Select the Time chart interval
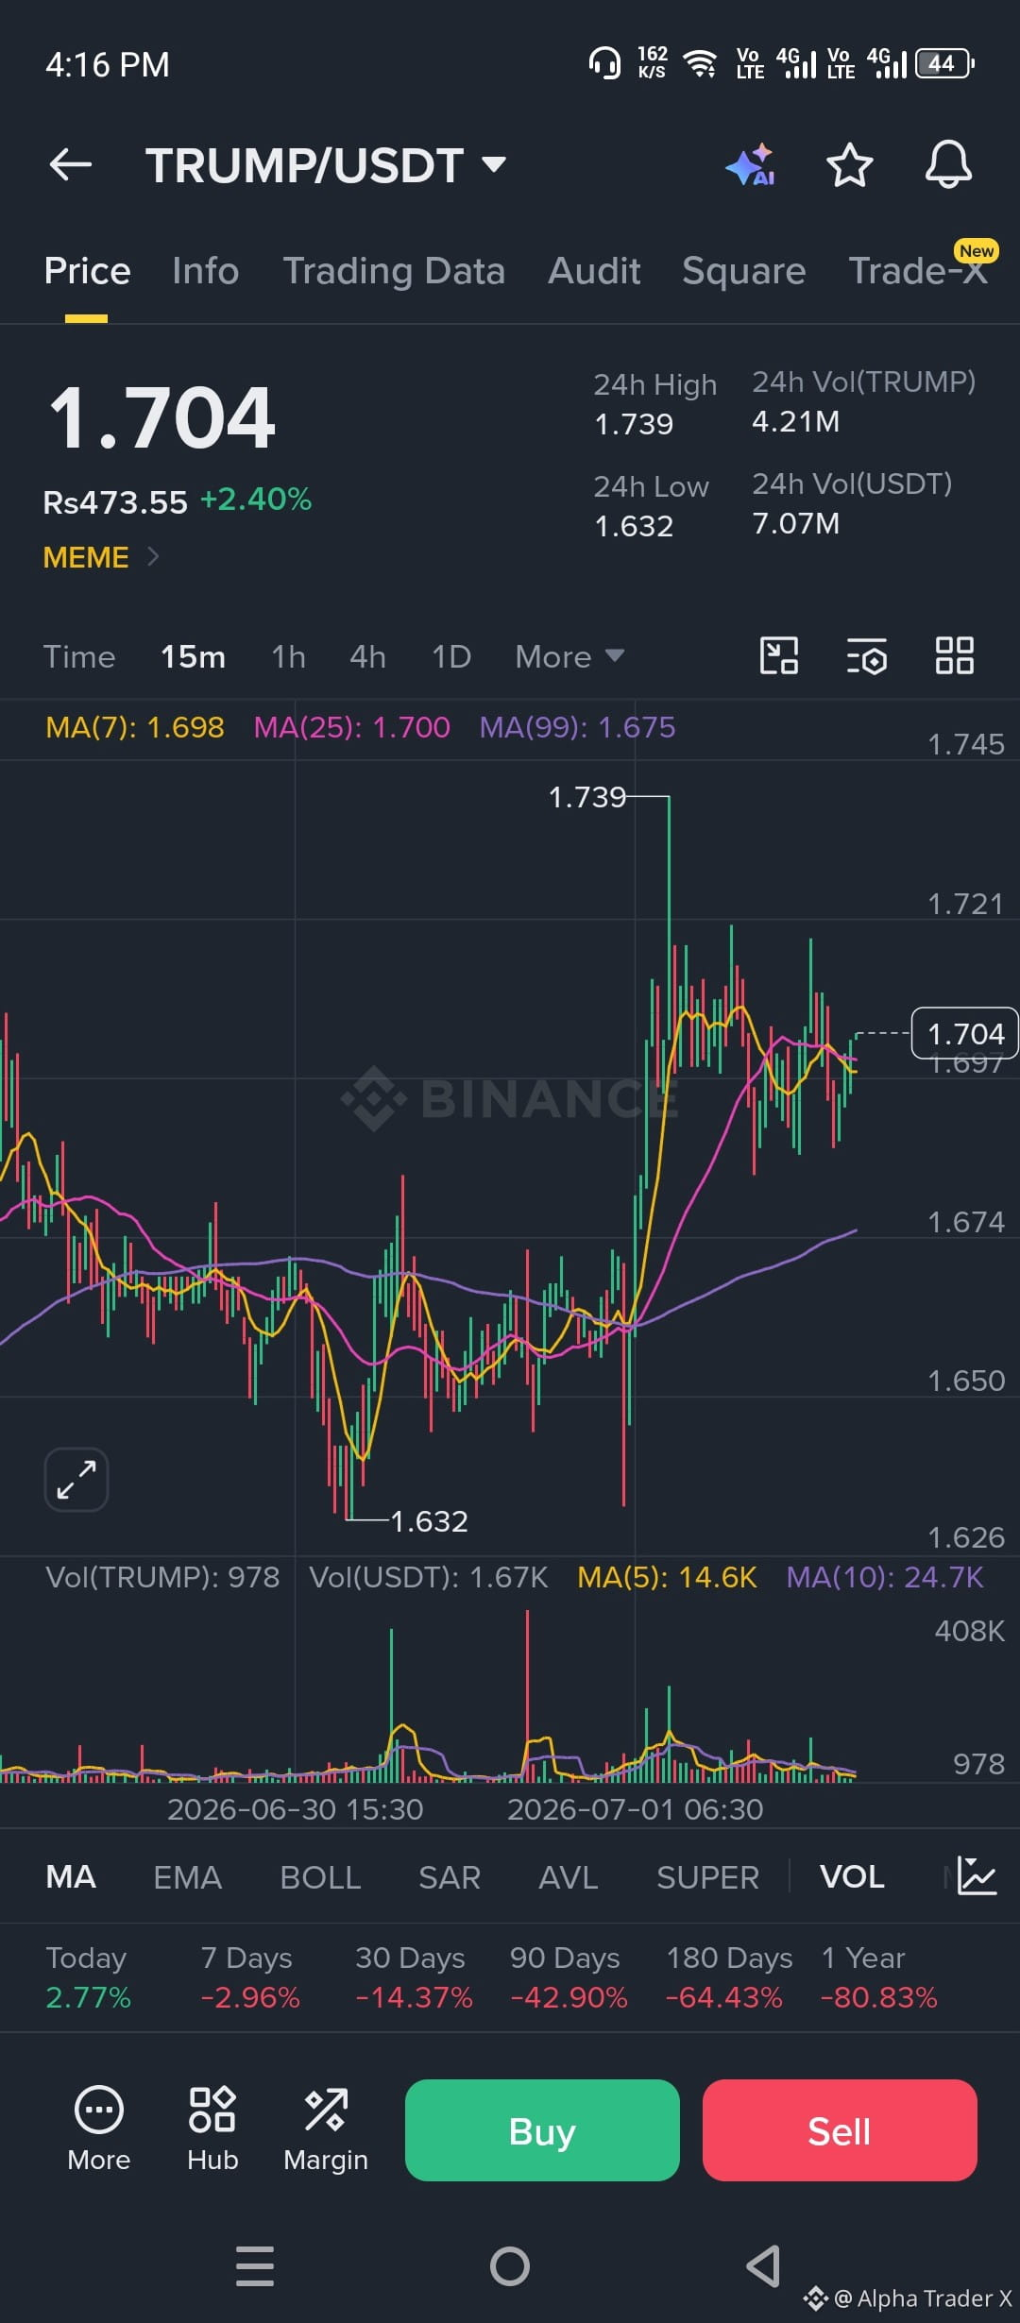 (x=79, y=656)
